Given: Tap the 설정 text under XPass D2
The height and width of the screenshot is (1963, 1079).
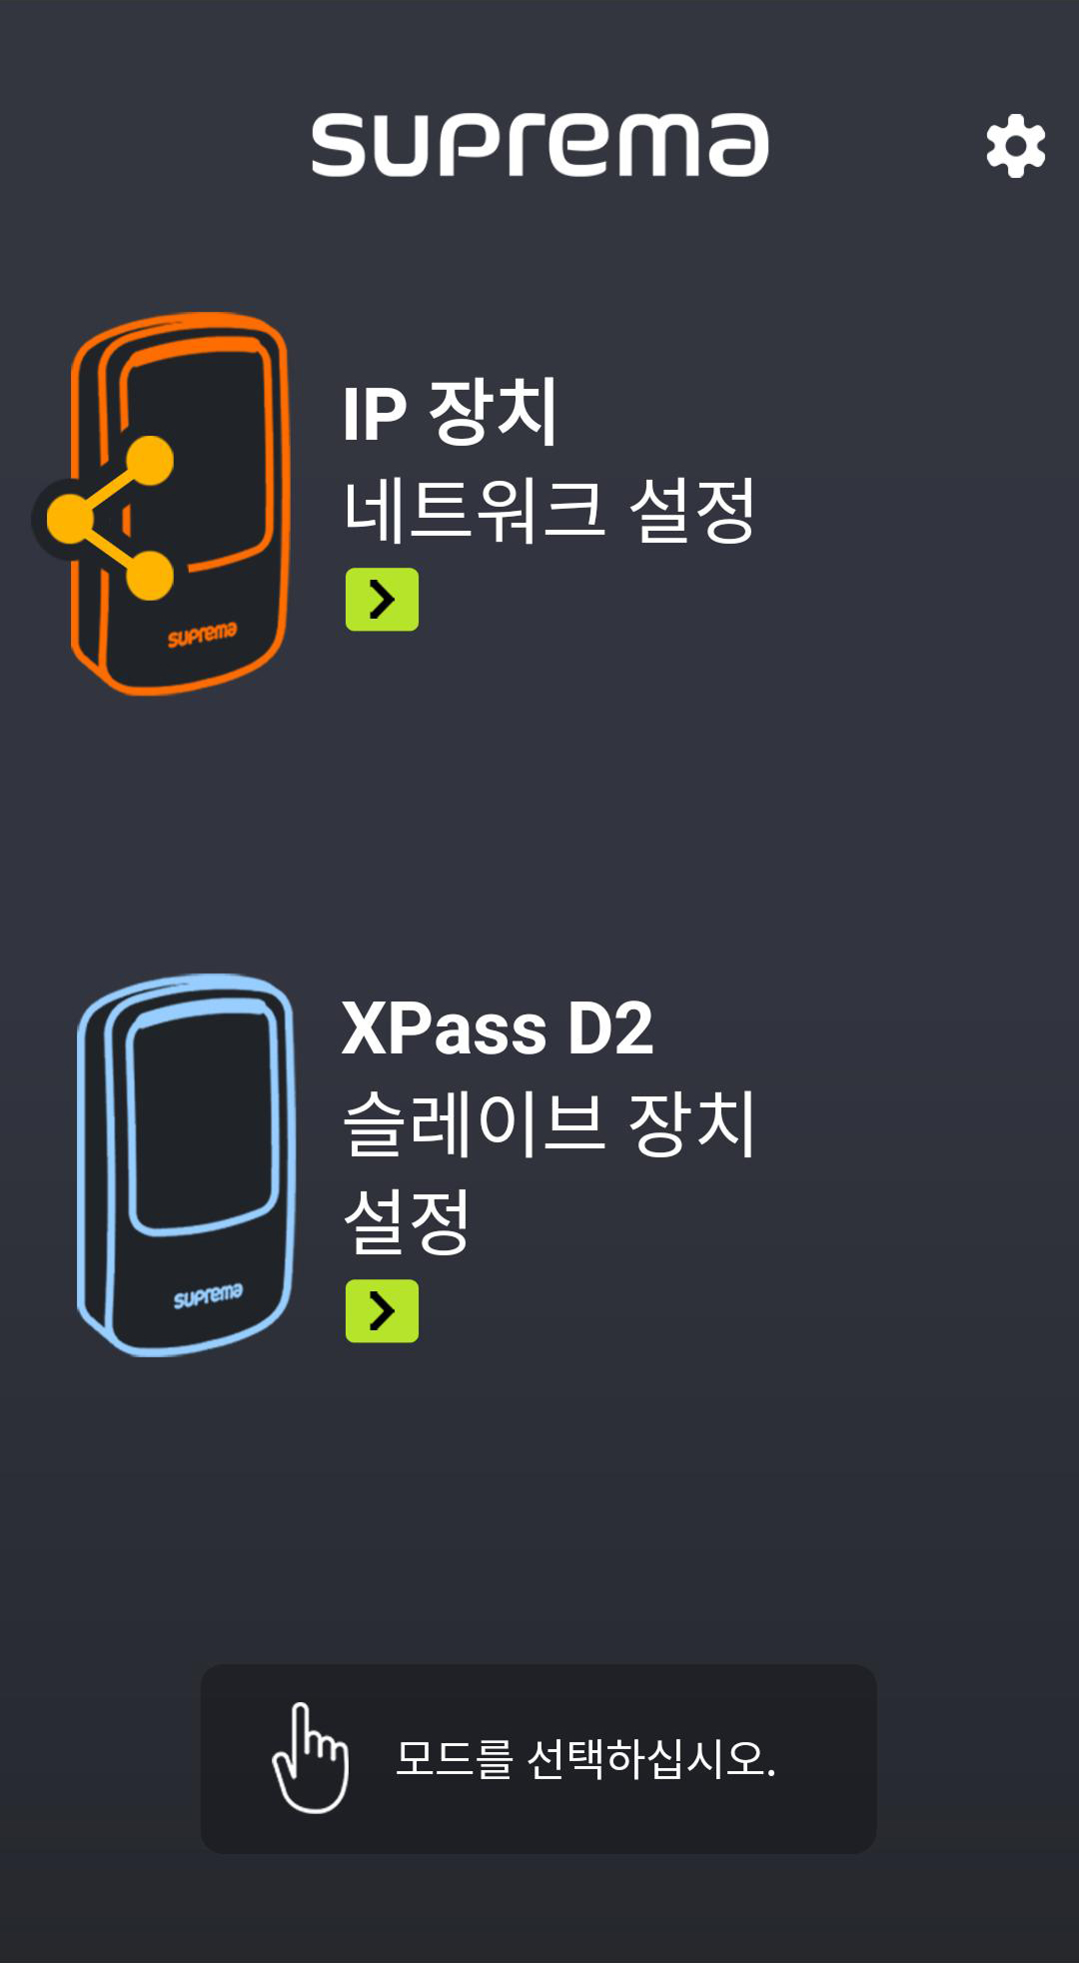Looking at the screenshot, I should pos(407,1221).
